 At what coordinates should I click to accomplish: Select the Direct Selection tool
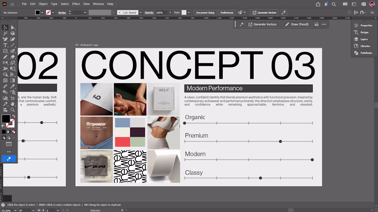(13, 27)
